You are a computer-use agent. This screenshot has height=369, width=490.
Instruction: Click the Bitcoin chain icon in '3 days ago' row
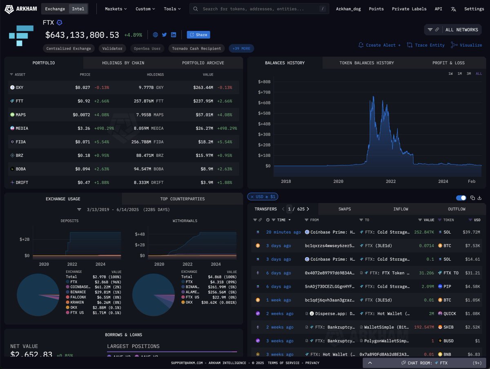(x=258, y=245)
